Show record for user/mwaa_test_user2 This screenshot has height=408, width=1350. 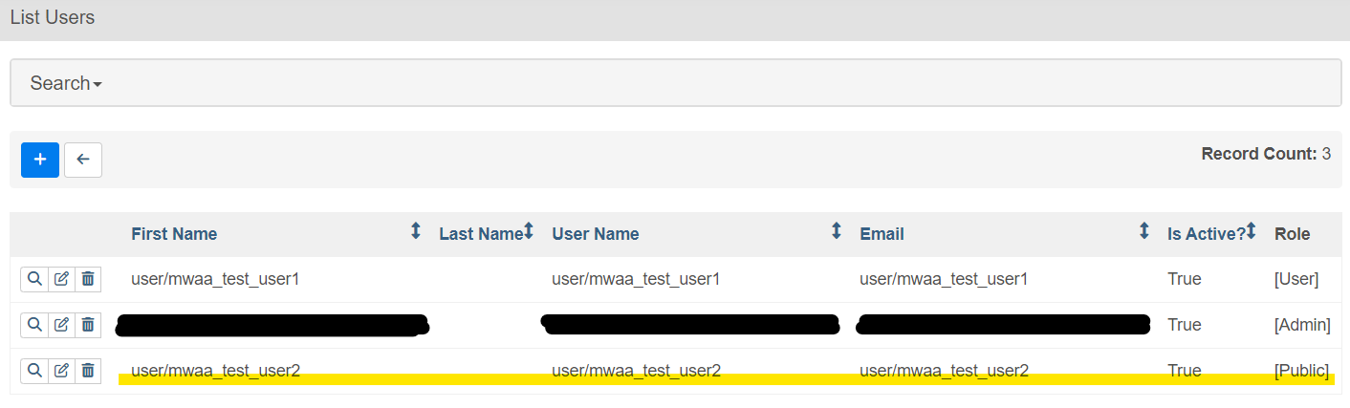(34, 371)
